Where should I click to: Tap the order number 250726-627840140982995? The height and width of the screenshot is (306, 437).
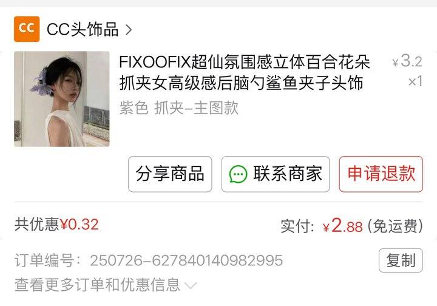186,260
